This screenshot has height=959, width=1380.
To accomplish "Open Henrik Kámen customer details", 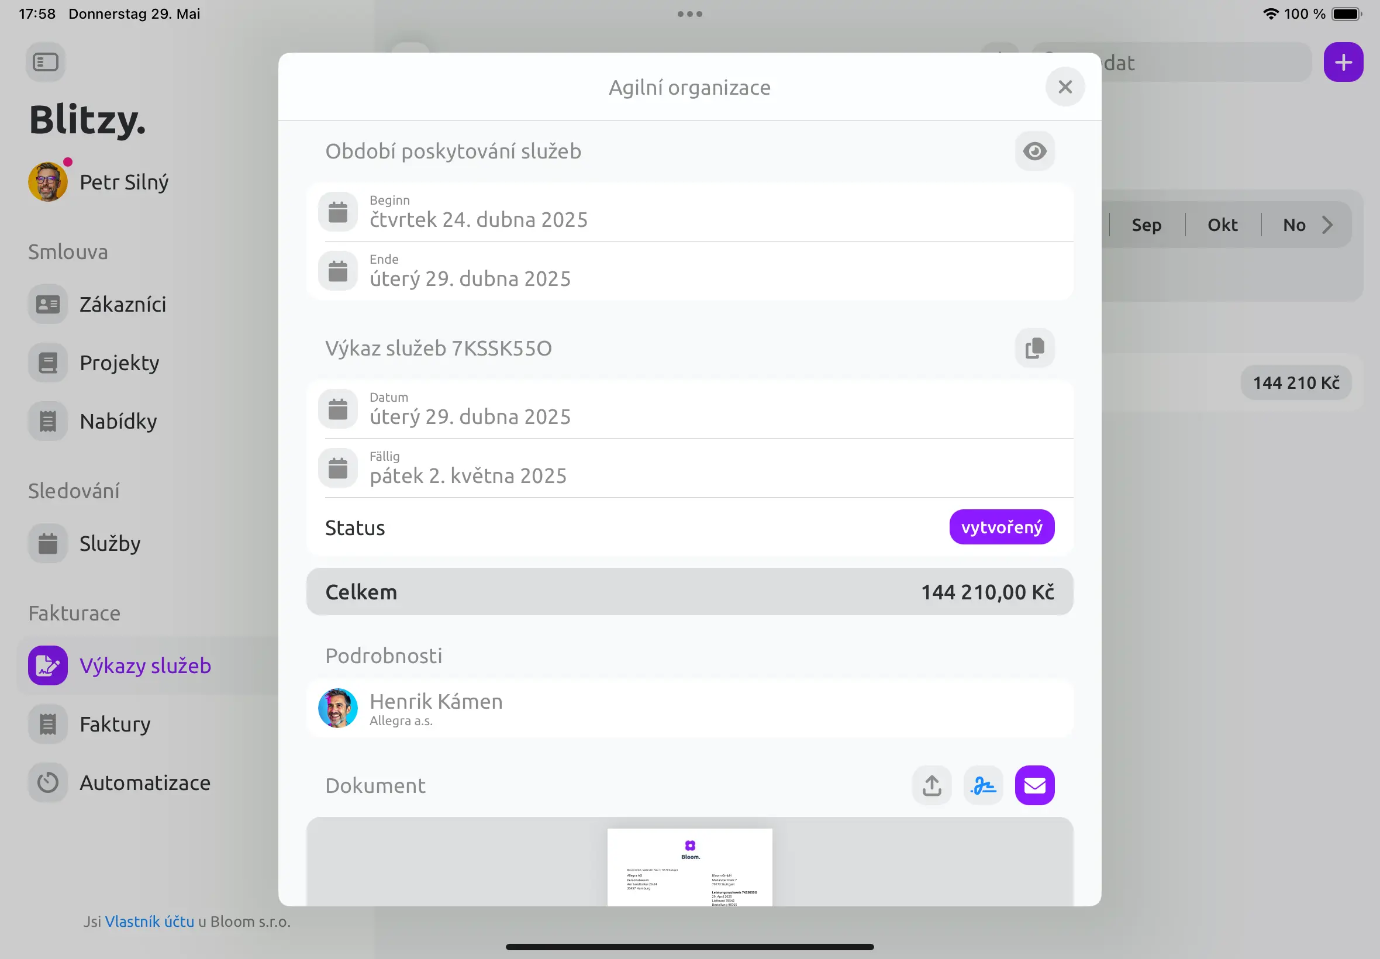I will pyautogui.click(x=689, y=709).
